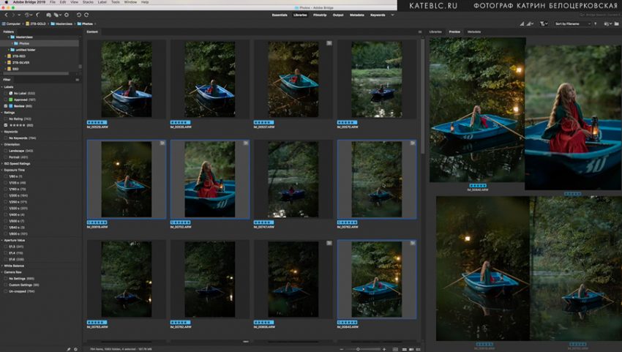
Task: Open filter items by rating icon
Action: [x=544, y=24]
